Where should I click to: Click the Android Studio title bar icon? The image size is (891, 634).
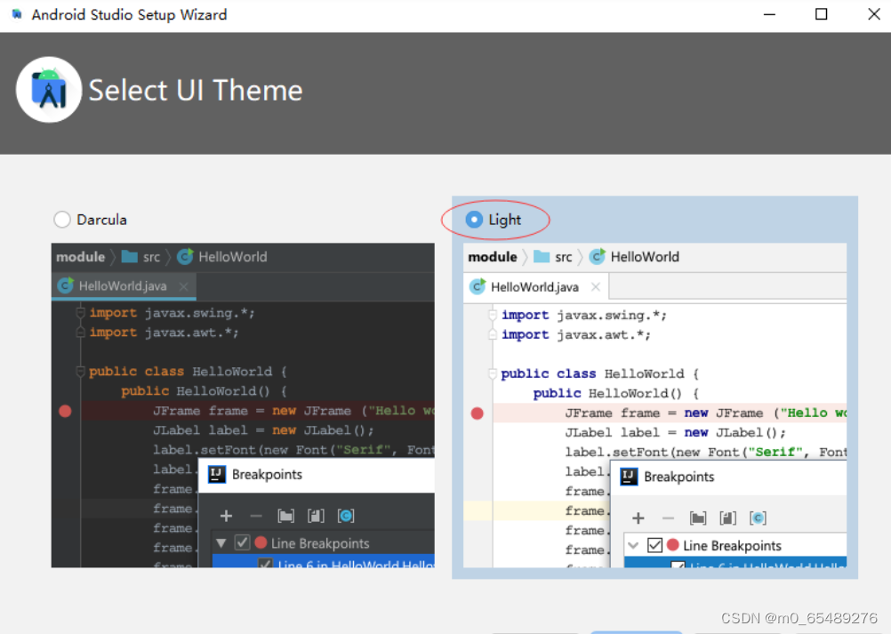tap(17, 14)
